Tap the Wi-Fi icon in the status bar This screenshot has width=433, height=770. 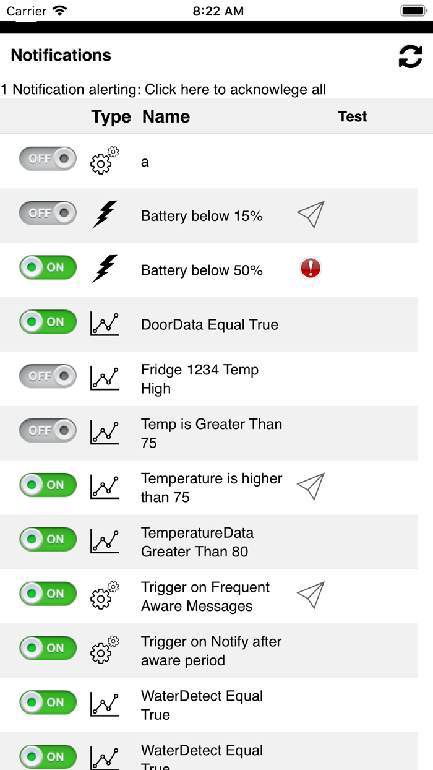[x=59, y=10]
